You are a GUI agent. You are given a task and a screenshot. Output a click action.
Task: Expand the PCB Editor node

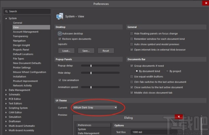coord(6,99)
